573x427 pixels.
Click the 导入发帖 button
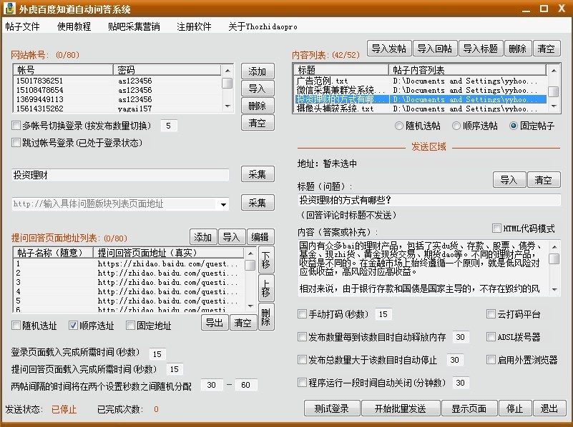point(389,49)
